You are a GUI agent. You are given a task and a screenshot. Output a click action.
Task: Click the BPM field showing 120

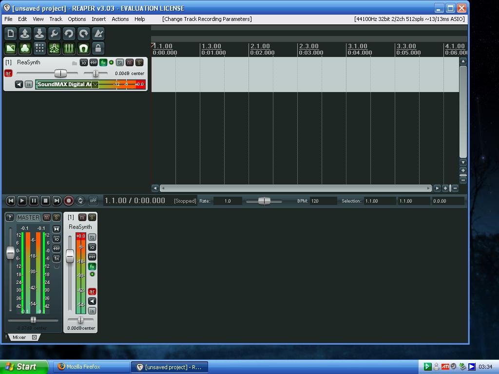pos(323,201)
